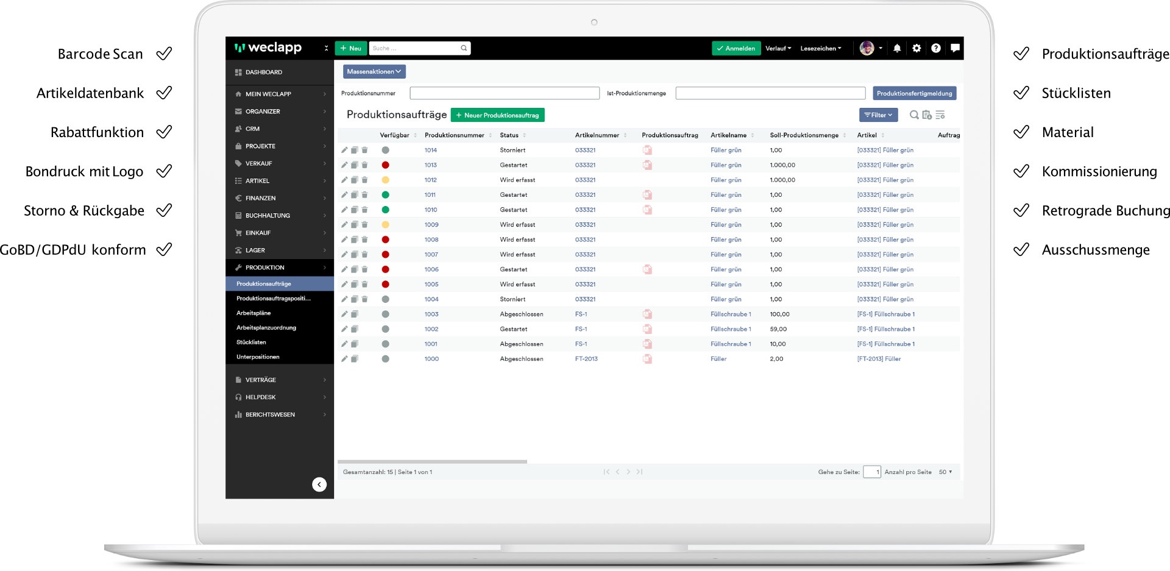Focus the Produktionsnummer input field

pyautogui.click(x=505, y=93)
